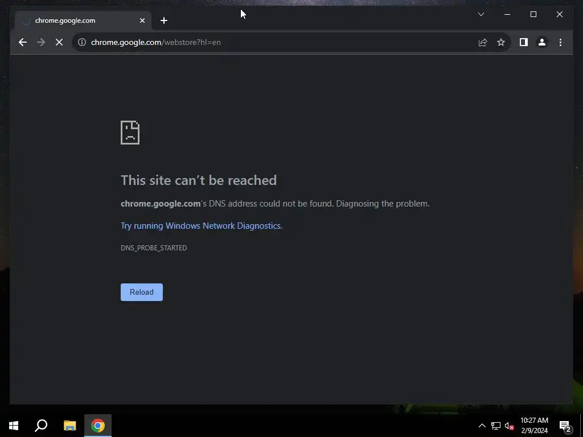This screenshot has height=437, width=583.
Task: Expand the tab search chevron
Action: click(x=481, y=14)
